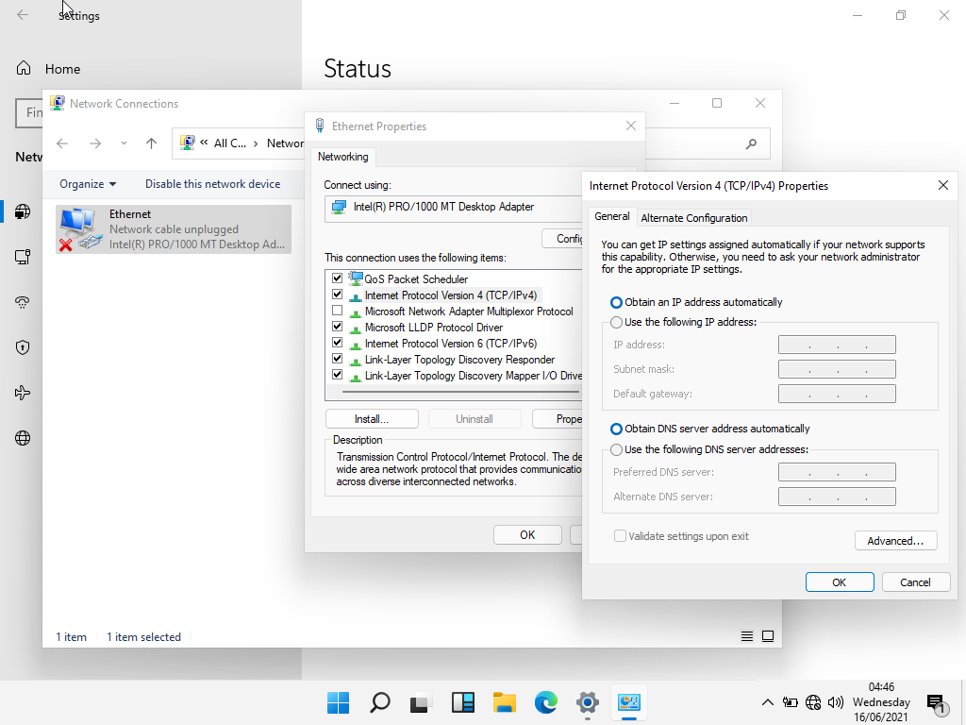This screenshot has width=966, height=725.
Task: Click Install in Ethernet Properties
Action: pyautogui.click(x=372, y=418)
